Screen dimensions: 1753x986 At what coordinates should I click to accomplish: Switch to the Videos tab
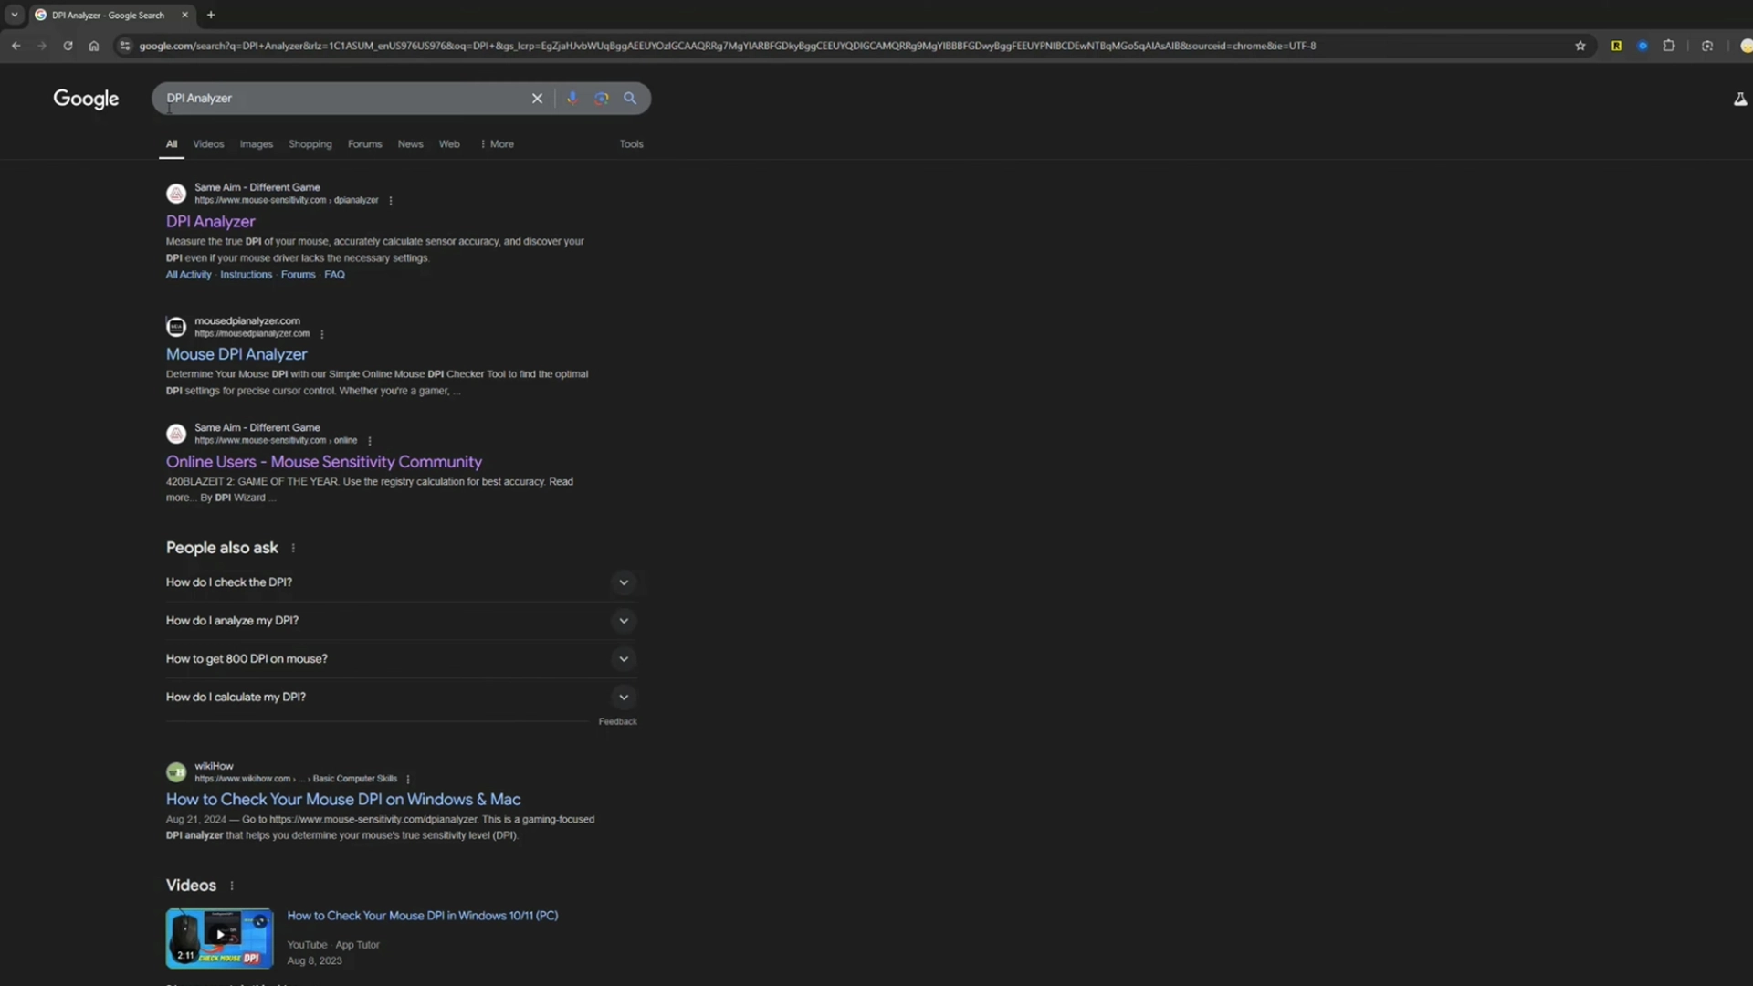208,144
